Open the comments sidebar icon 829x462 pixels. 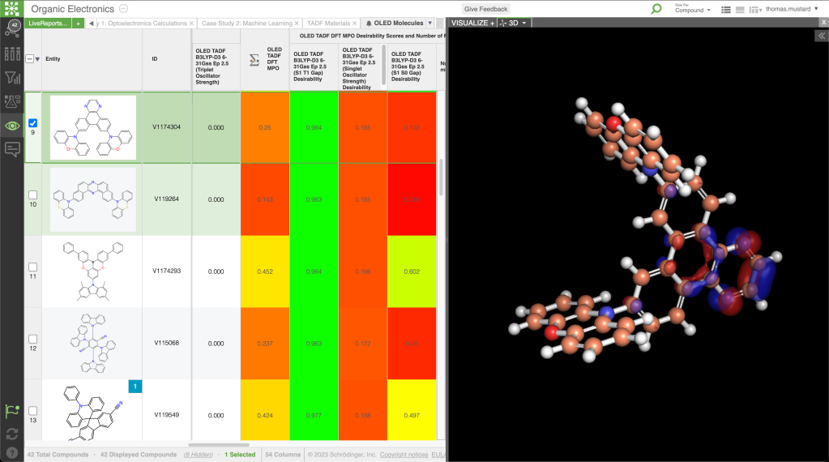(12, 150)
